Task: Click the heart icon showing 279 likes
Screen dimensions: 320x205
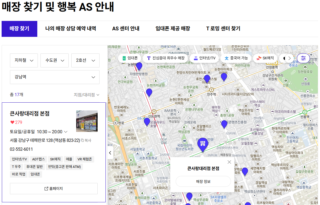Action: (x=12, y=122)
